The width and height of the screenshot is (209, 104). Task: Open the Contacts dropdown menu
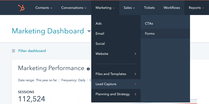[x=44, y=8]
